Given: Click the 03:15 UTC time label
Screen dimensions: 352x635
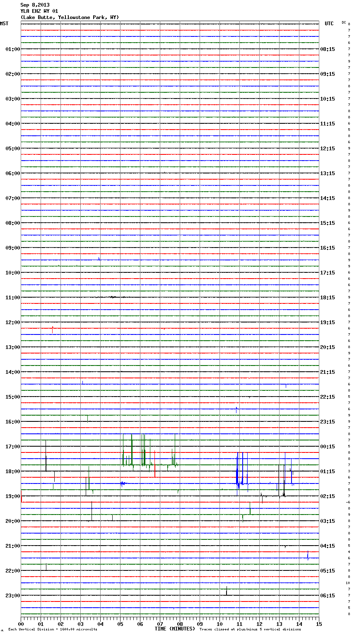Looking at the screenshot, I should pos(328,521).
